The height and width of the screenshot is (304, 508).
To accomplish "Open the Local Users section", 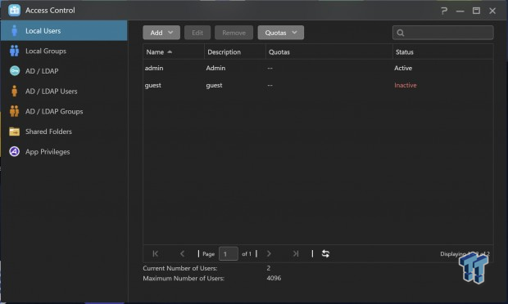I will 64,31.
